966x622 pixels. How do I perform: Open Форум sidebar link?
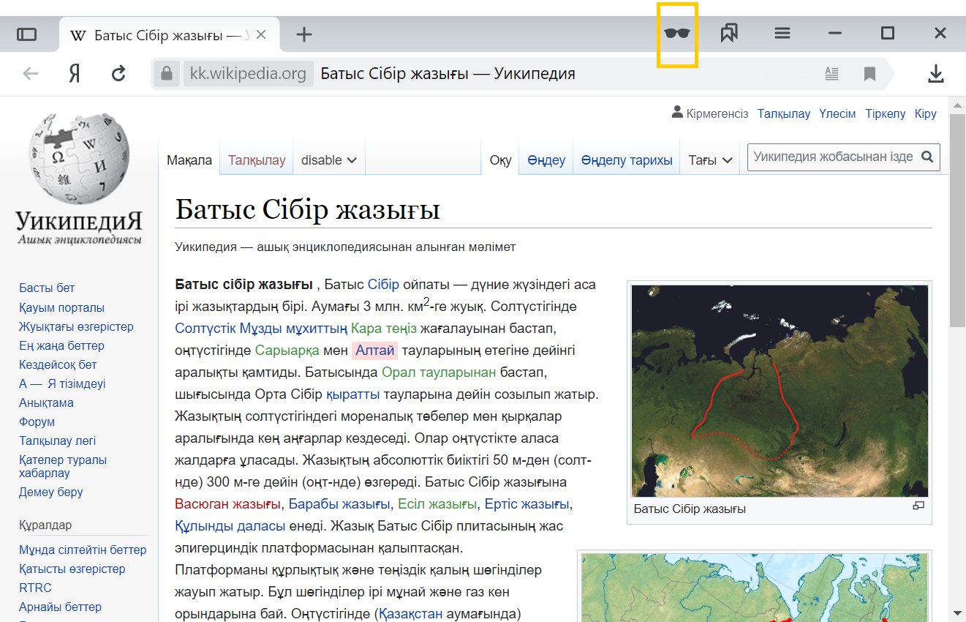point(37,421)
